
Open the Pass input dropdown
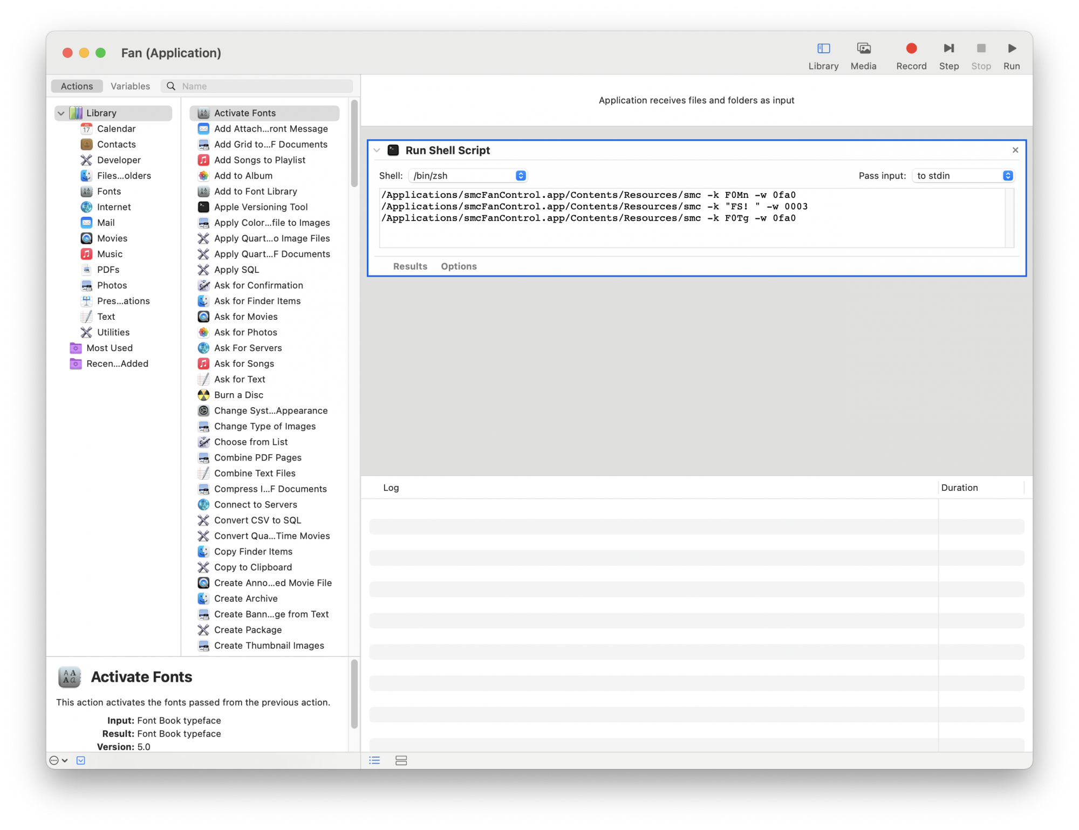point(963,176)
